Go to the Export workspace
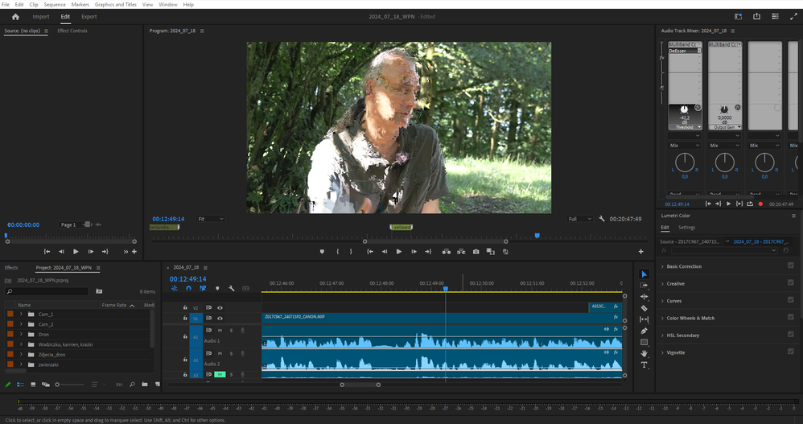Screen dimensions: 803x424 [x=89, y=16]
